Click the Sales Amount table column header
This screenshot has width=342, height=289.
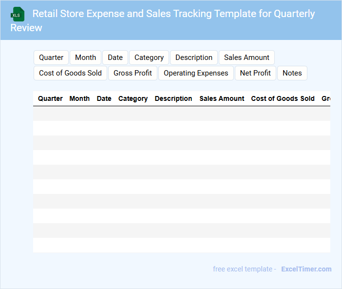[x=222, y=98]
